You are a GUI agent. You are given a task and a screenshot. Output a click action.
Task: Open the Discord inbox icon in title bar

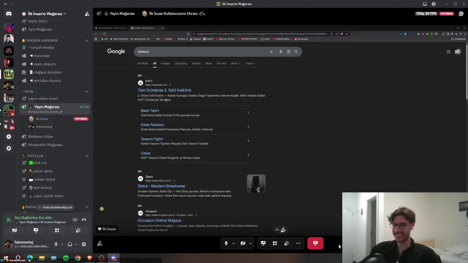(425, 4)
